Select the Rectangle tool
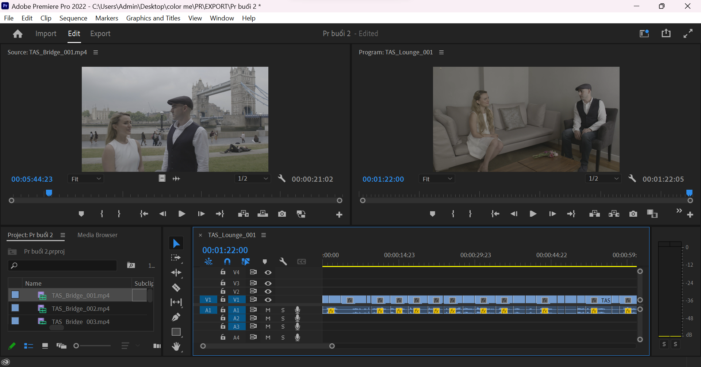This screenshot has width=701, height=367. pyautogui.click(x=176, y=332)
